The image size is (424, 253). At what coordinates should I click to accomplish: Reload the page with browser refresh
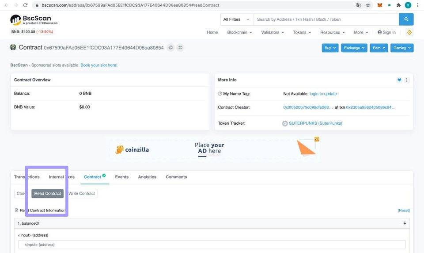25,5
